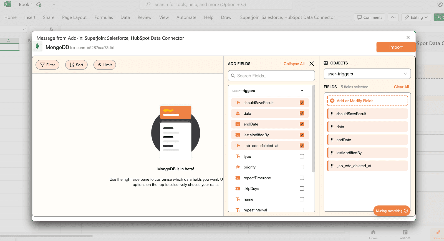This screenshot has width=444, height=241.
Task: Open the Queries icon in Superjoin sidebar
Action: [x=405, y=232]
